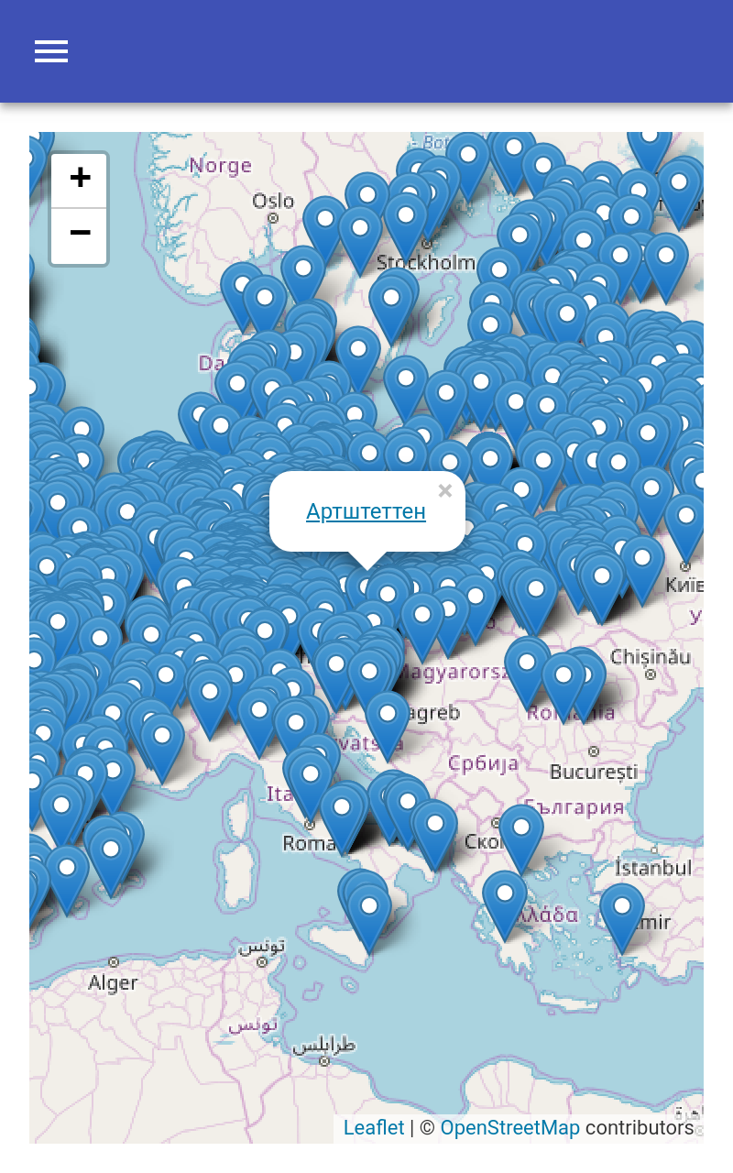
Task: Click the Србија country label
Action: [483, 762]
